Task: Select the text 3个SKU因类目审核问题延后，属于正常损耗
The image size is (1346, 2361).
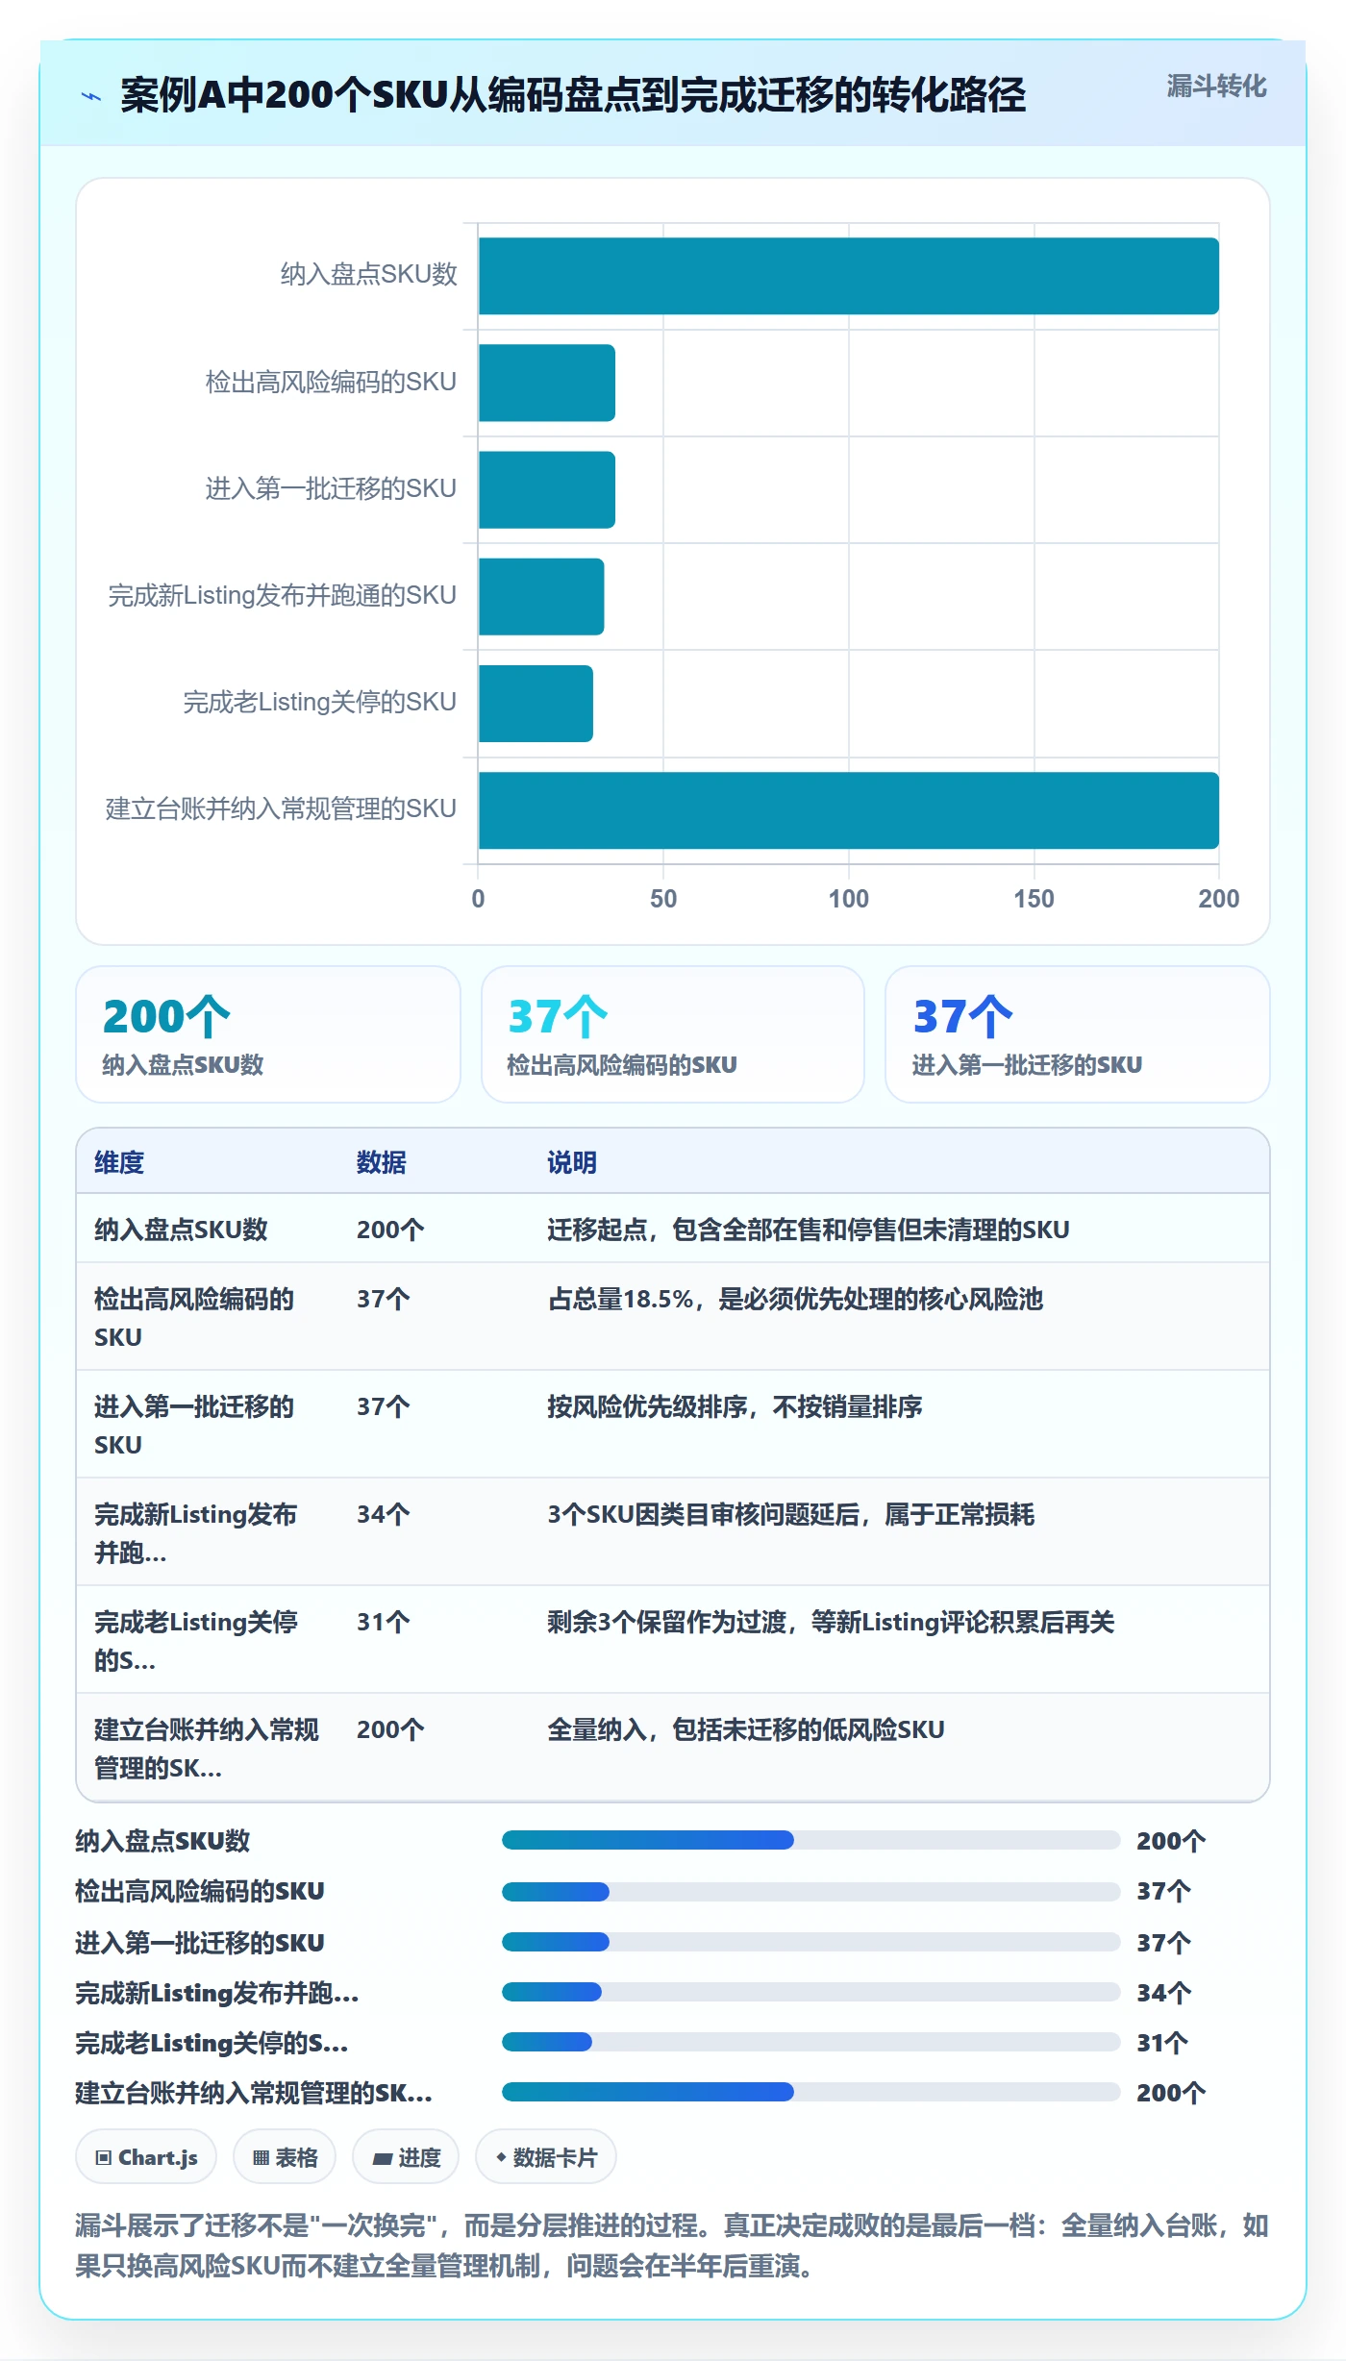Action: pyautogui.click(x=790, y=1514)
